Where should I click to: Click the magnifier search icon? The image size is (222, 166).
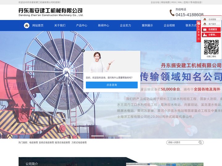point(200,142)
